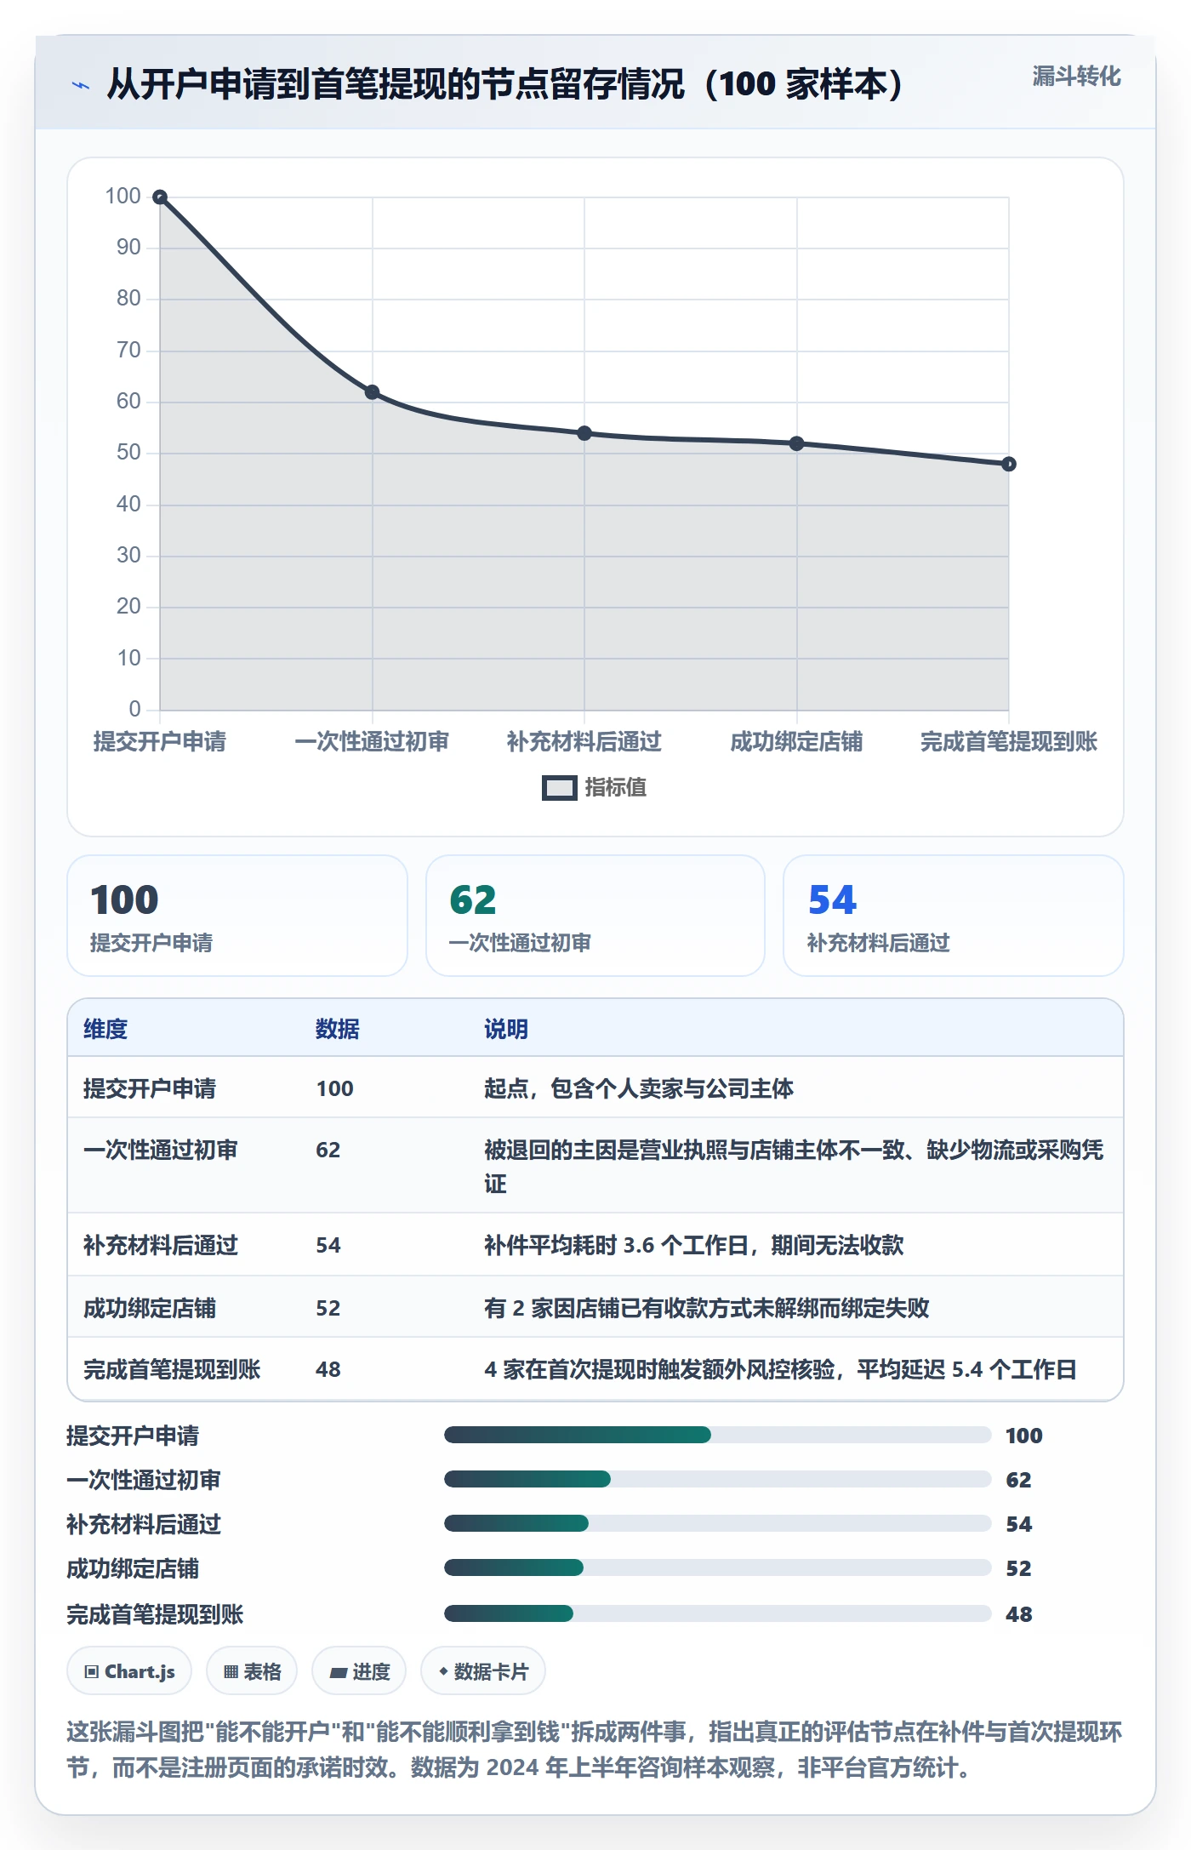The width and height of the screenshot is (1191, 1850).
Task: Click table value 52 in 数据 column
Action: pos(328,1309)
